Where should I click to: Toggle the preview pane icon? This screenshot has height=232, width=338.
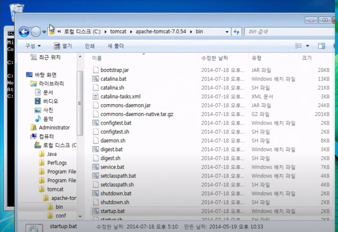322,46
